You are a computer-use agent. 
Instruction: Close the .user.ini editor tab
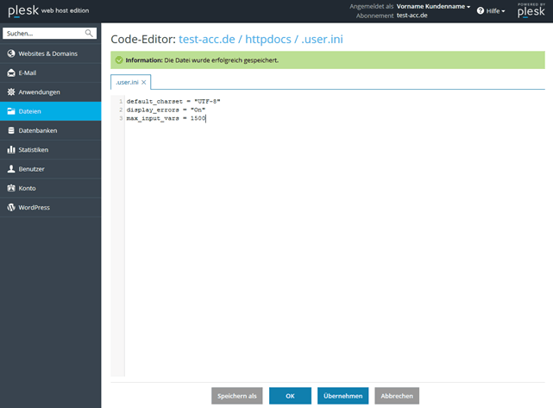143,82
